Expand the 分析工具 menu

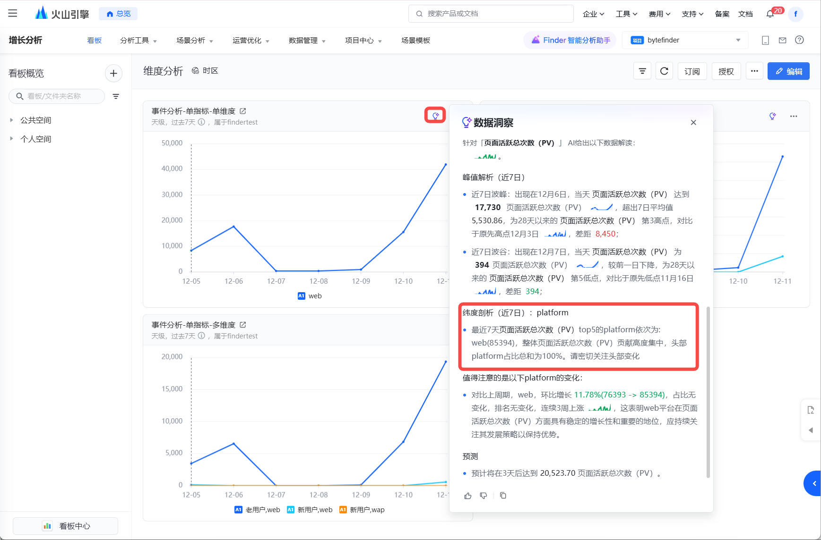pyautogui.click(x=138, y=41)
